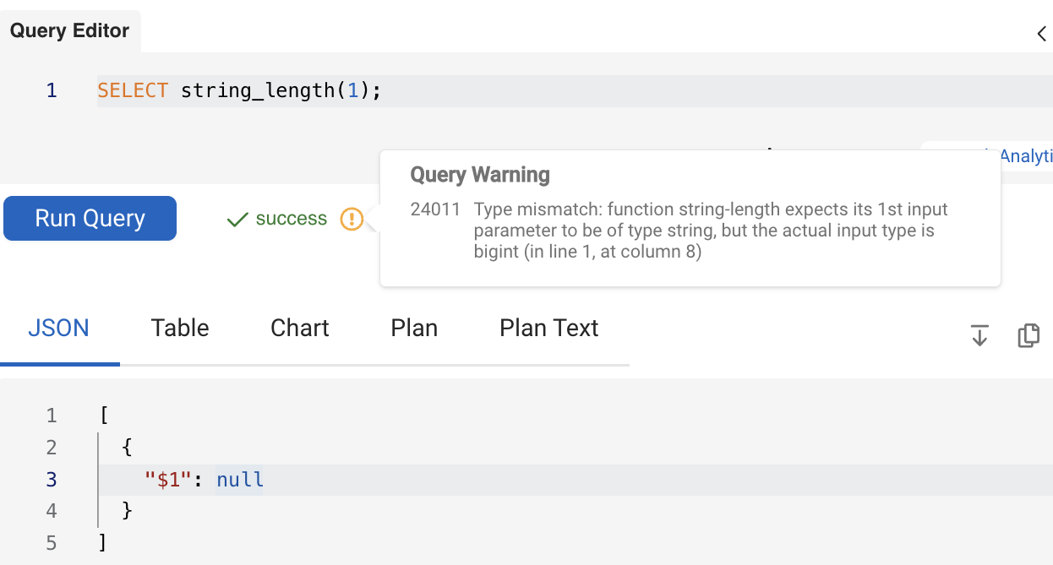View the Plan tab
This screenshot has height=565, width=1053.
[414, 328]
